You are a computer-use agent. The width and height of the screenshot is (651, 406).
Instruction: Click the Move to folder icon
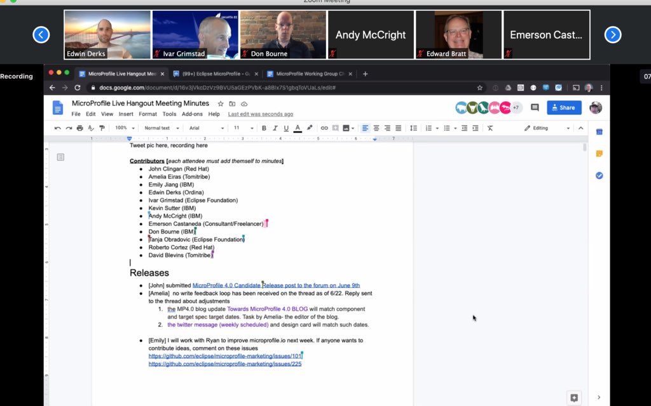[x=232, y=103]
